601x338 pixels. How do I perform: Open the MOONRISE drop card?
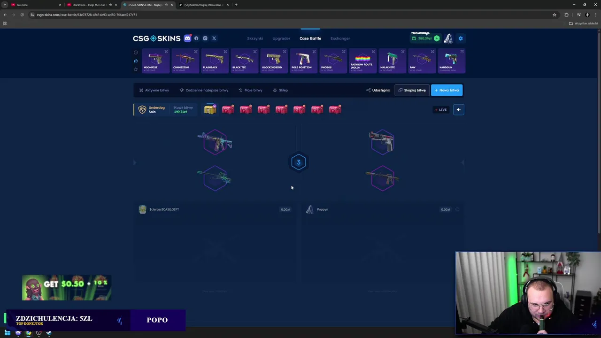click(155, 61)
